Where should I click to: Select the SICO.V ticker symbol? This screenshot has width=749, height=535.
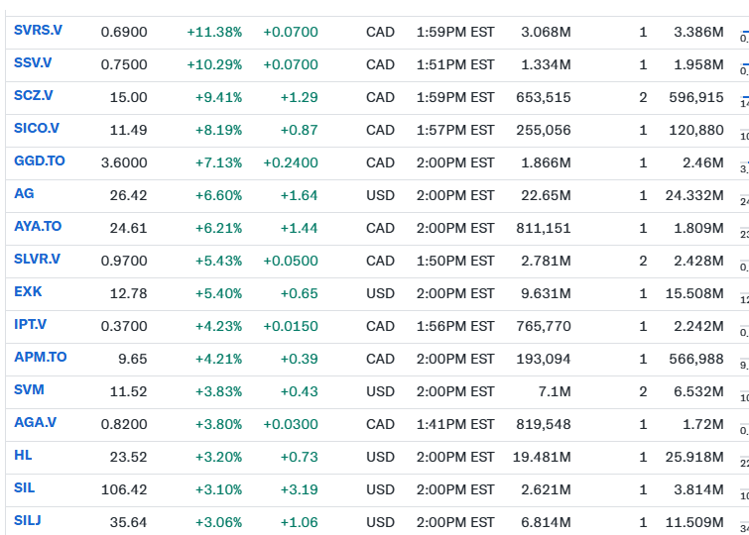37,129
